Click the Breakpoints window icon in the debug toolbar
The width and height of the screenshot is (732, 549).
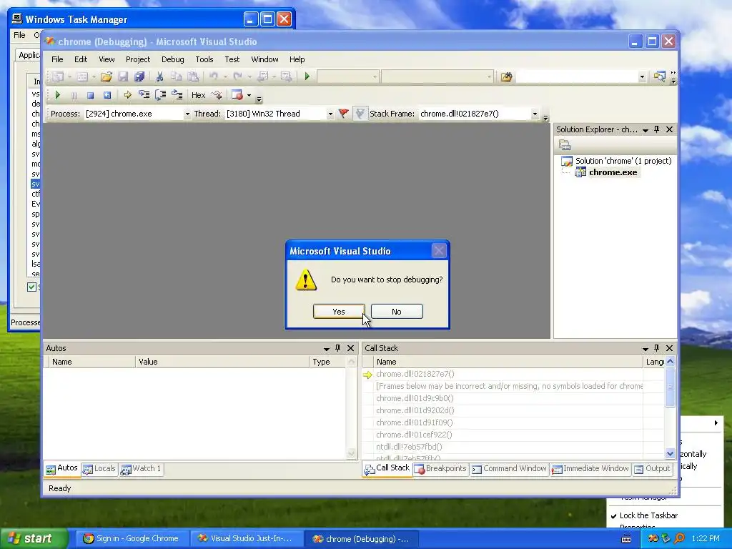click(237, 95)
